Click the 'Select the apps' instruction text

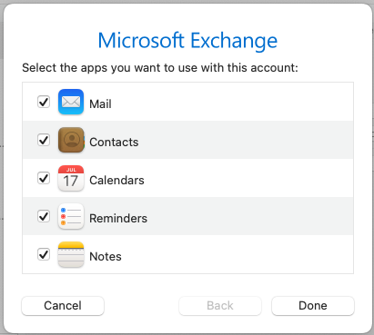point(160,68)
